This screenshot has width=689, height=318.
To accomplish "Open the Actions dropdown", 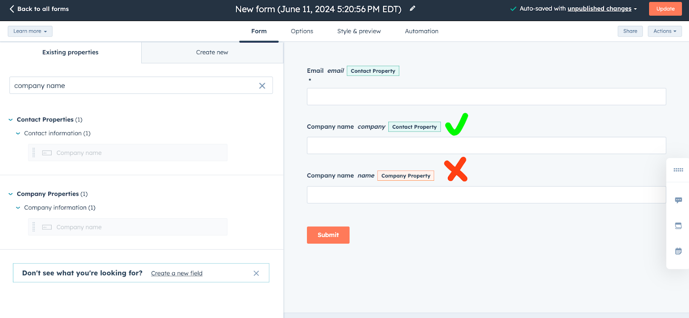I will [x=664, y=31].
